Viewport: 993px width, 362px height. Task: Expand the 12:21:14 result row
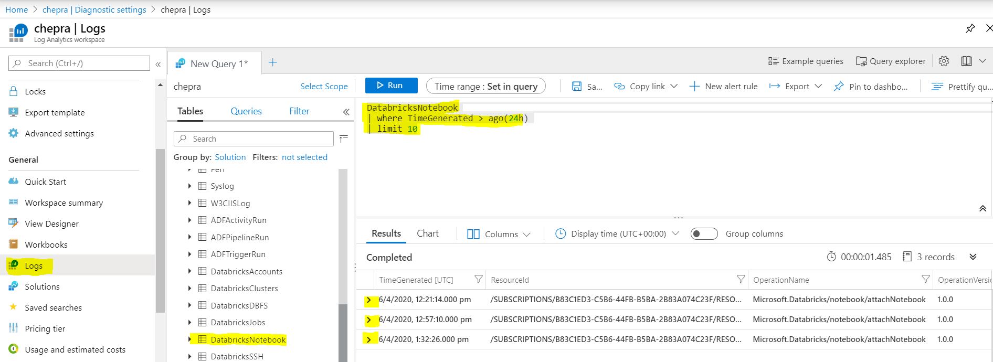point(369,300)
